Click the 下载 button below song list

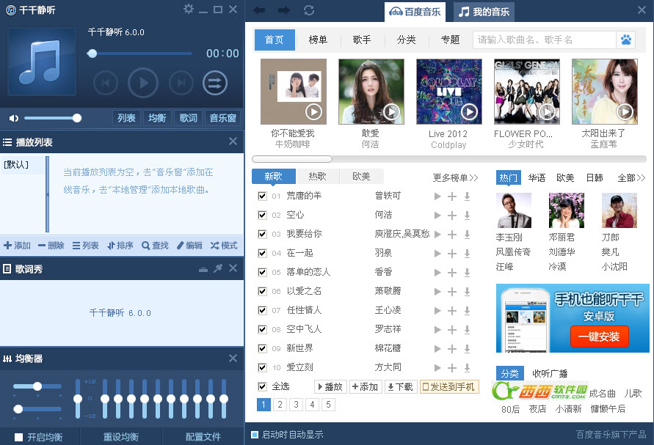[401, 387]
